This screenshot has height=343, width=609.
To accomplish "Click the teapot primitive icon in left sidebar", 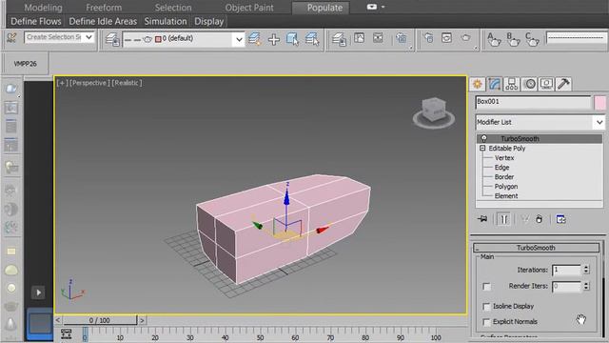I will (10, 307).
